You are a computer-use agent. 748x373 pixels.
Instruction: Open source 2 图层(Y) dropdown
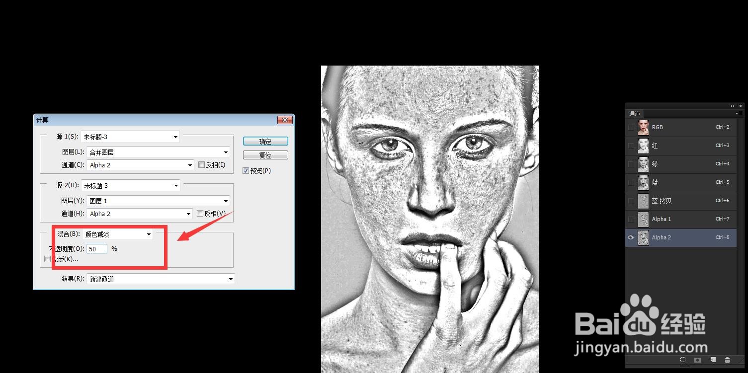(159, 201)
